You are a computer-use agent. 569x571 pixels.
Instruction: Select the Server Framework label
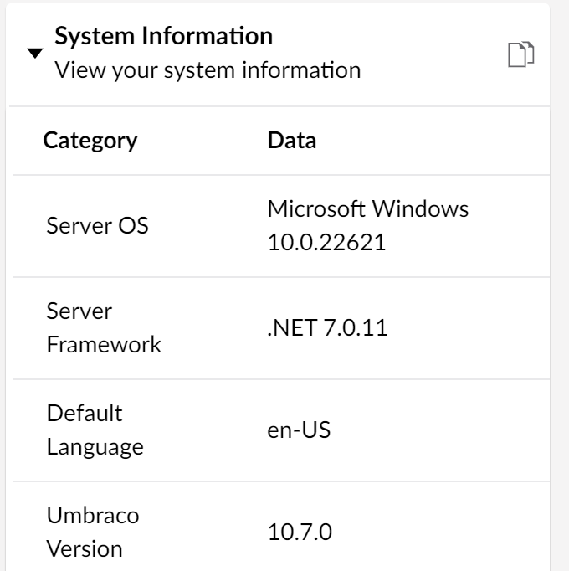[104, 327]
